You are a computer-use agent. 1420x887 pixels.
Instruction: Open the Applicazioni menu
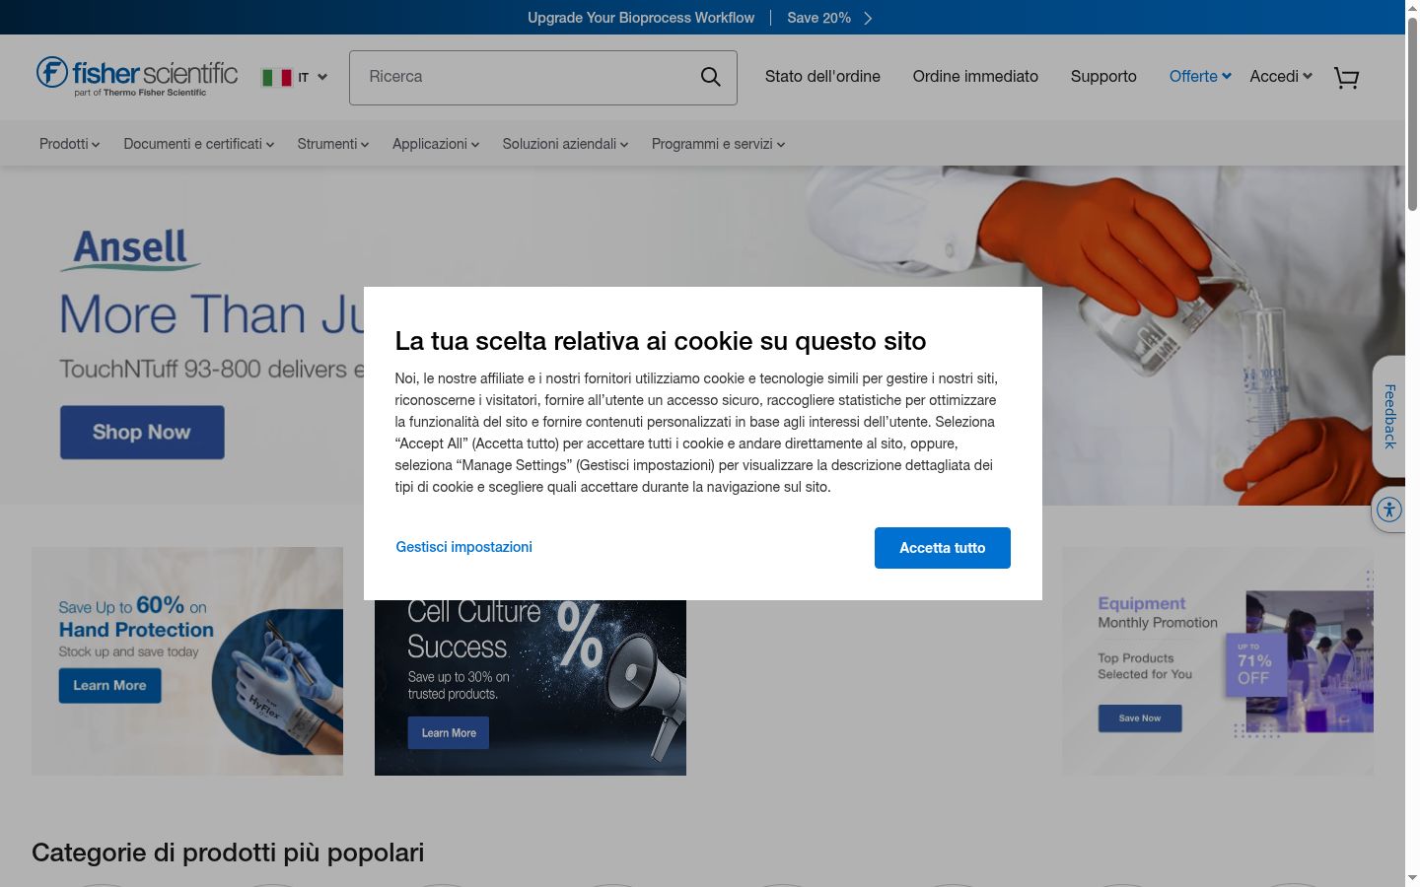coord(436,144)
